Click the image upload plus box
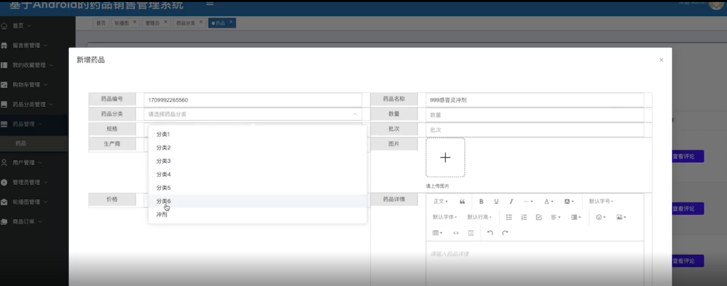Screen dimensions: 727x286 (445, 157)
